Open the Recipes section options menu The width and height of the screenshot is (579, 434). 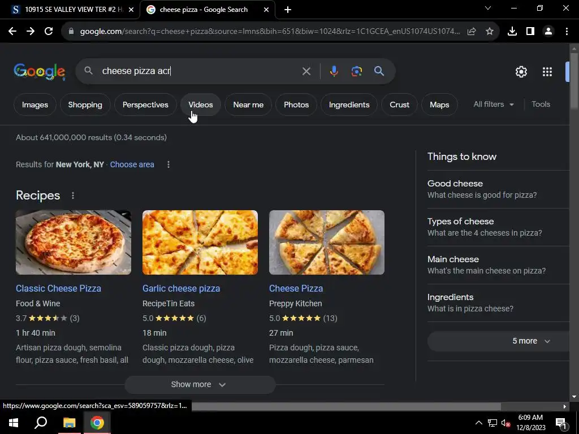73,196
